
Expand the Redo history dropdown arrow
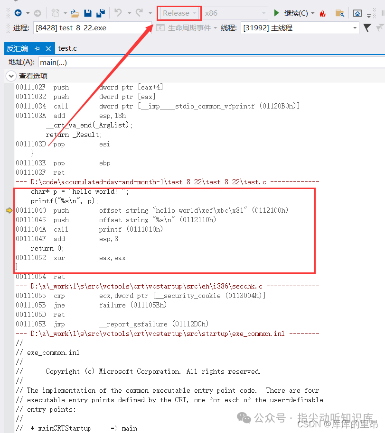click(x=150, y=13)
